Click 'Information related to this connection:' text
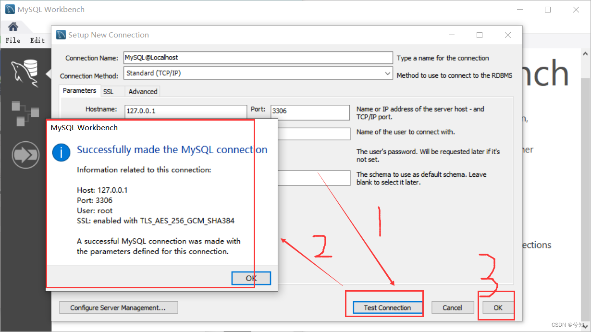The height and width of the screenshot is (332, 591). point(144,170)
